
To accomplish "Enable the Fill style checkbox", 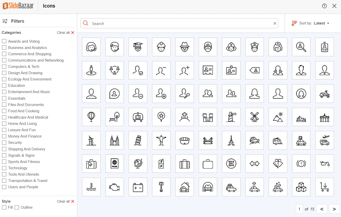I will [x=4, y=207].
